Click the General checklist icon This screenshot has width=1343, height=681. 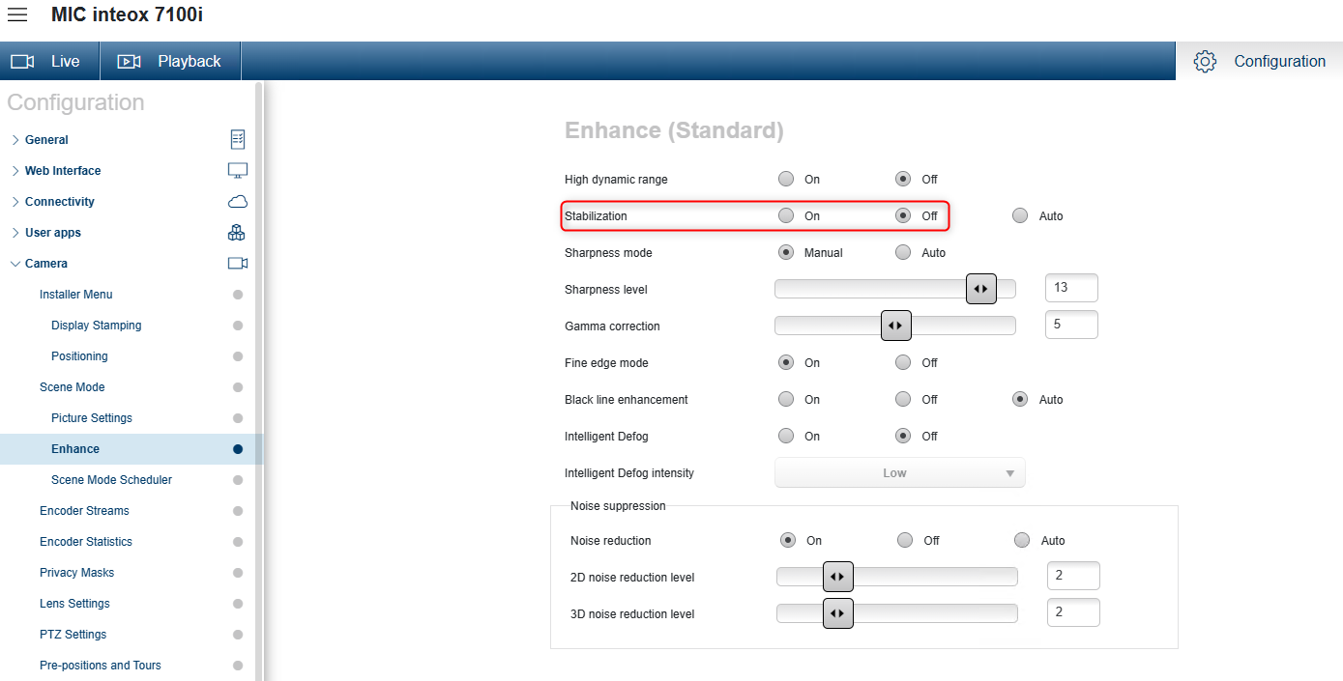coord(238,139)
